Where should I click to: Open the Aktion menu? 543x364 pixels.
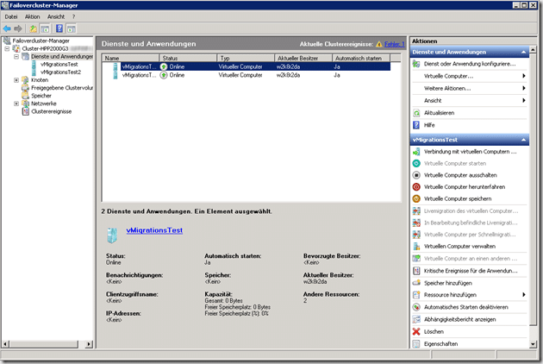tap(32, 16)
